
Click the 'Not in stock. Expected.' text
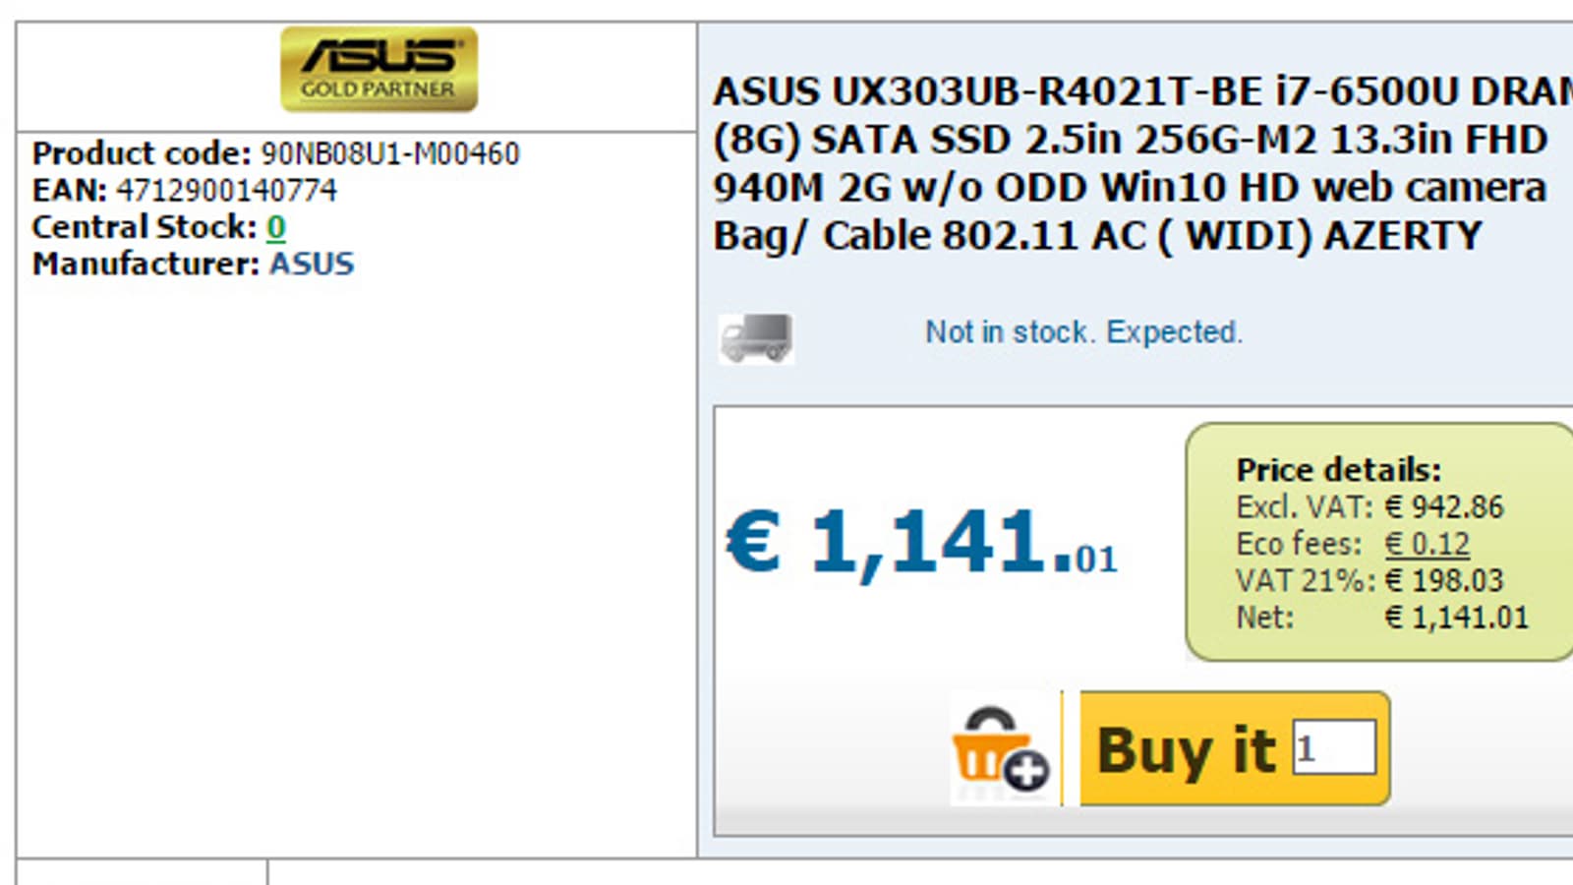1083,332
